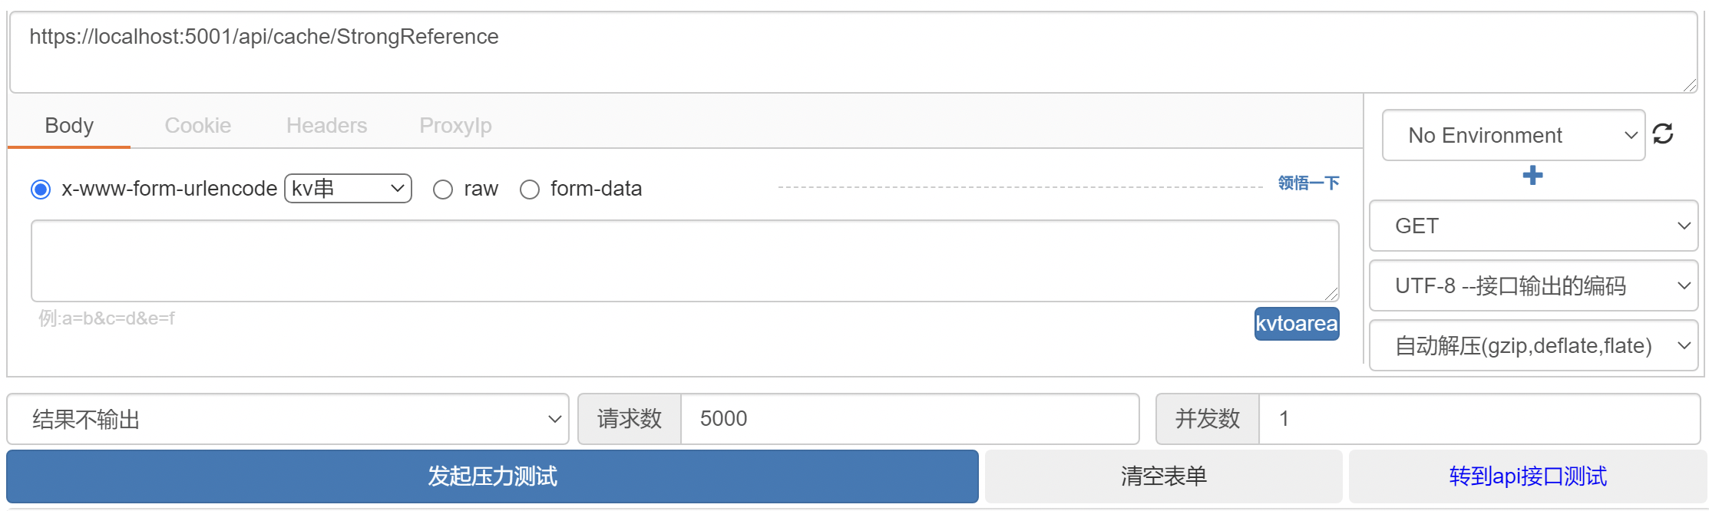Click the kvtoarea button
The height and width of the screenshot is (511, 1709).
tap(1297, 324)
